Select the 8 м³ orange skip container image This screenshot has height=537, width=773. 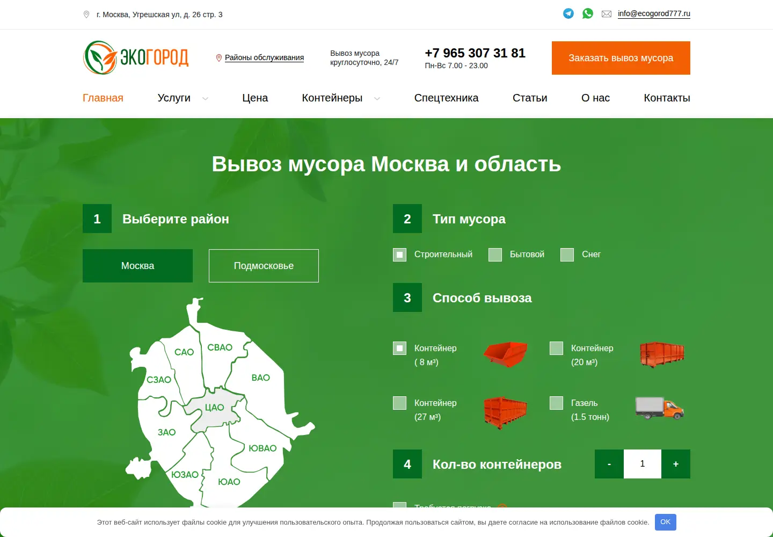(x=506, y=354)
